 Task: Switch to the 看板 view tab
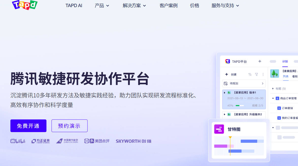point(295,76)
